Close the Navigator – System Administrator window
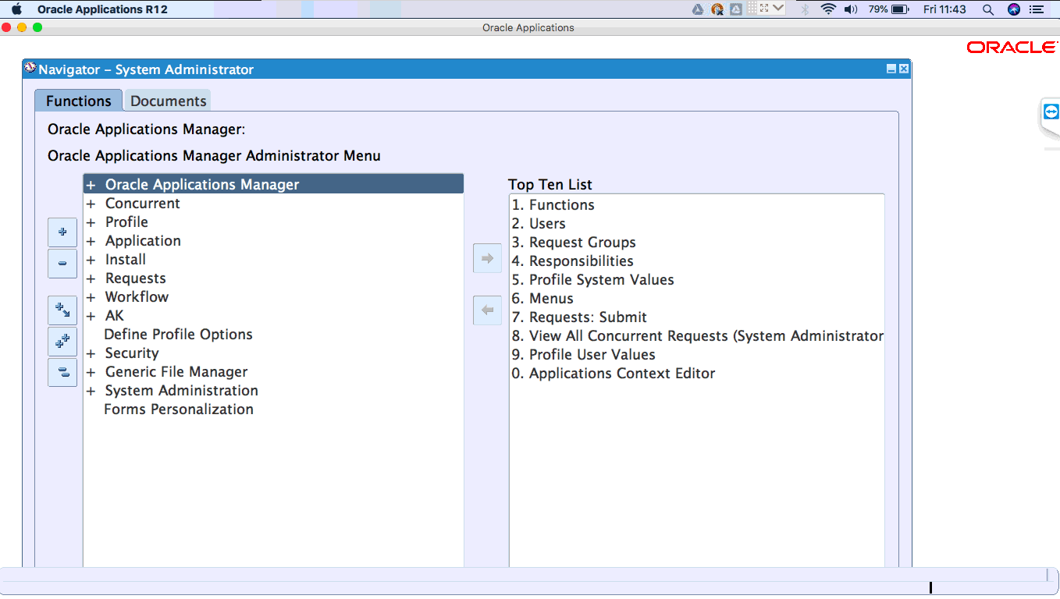 point(904,69)
